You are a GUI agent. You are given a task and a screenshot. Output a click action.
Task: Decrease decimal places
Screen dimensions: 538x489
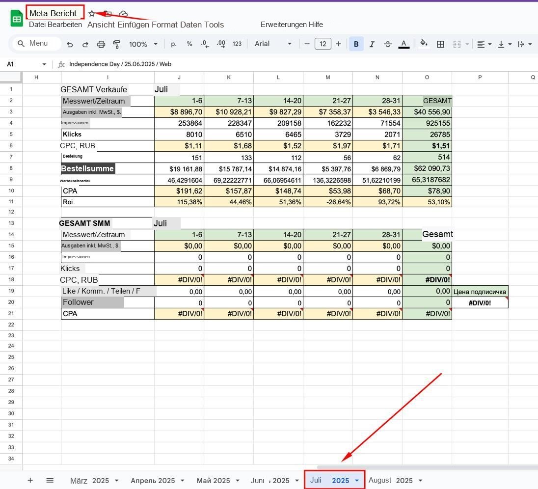(x=205, y=44)
